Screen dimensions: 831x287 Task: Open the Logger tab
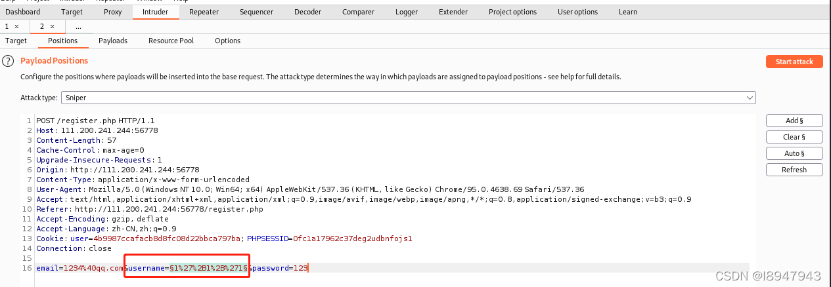pyautogui.click(x=407, y=12)
